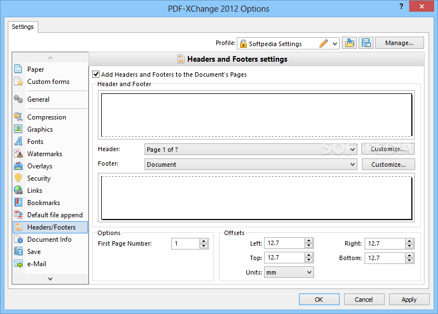Click the question mark help icon
The height and width of the screenshot is (314, 438).
pos(401,6)
